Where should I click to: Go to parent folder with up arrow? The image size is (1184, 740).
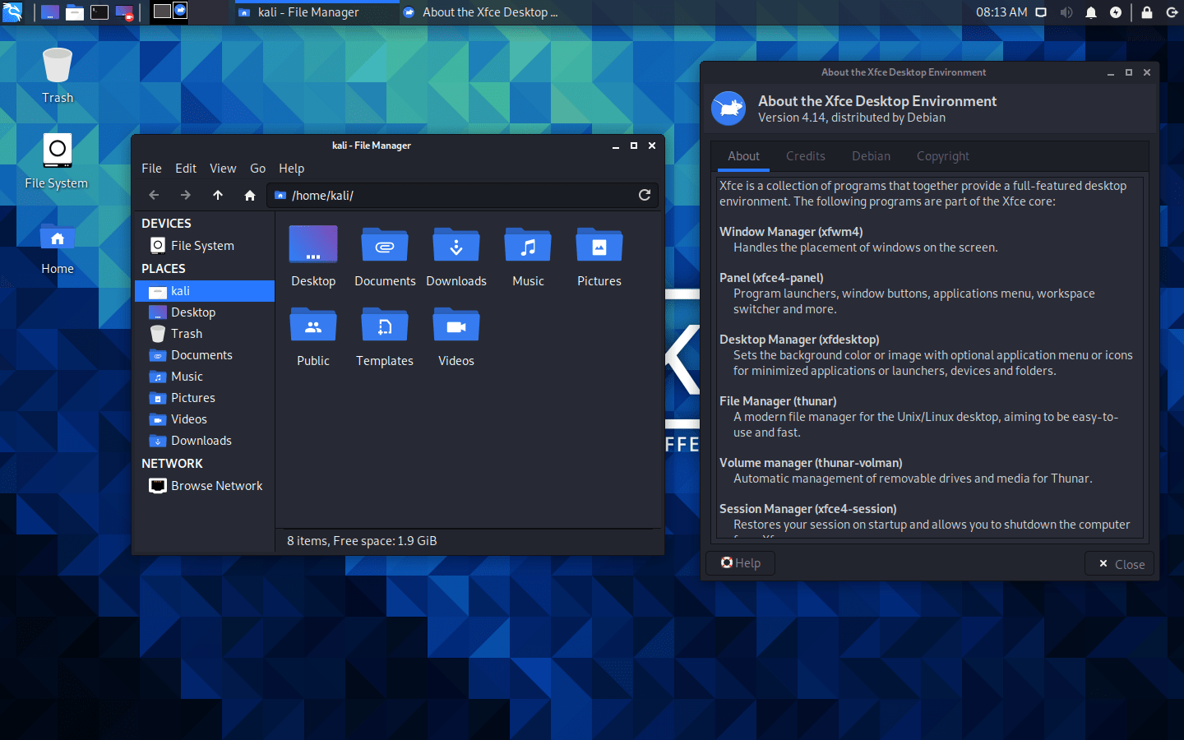pos(218,195)
